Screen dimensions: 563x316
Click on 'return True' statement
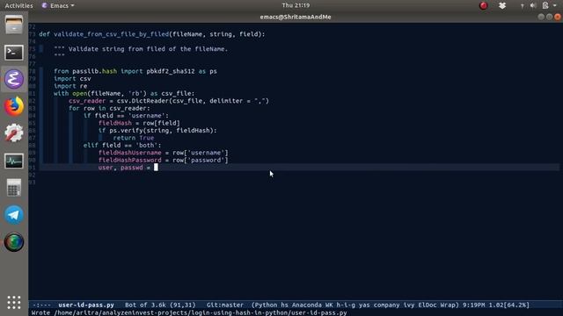tap(134, 138)
